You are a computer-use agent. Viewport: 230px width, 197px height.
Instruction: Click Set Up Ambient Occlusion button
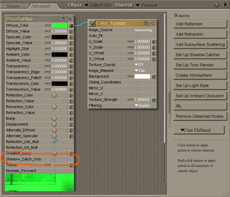click(x=200, y=96)
